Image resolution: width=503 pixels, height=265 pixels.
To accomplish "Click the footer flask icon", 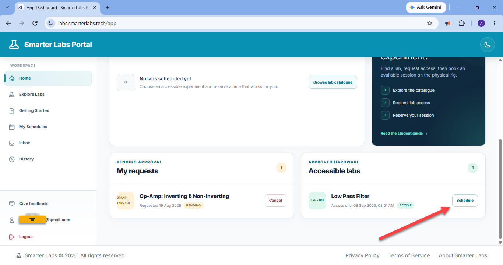I will (18, 255).
